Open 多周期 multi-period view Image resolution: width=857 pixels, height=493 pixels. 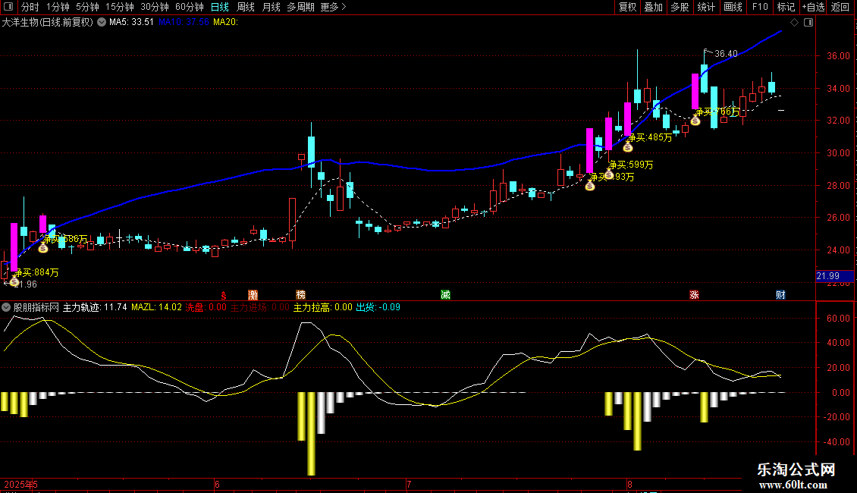coord(300,7)
